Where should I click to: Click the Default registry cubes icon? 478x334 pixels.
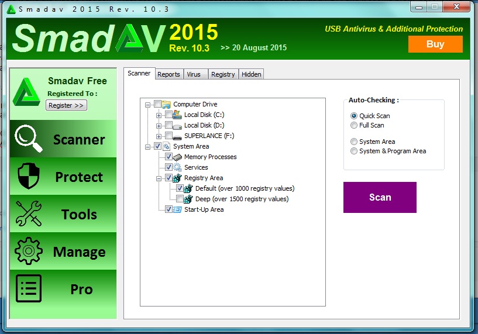pos(188,188)
